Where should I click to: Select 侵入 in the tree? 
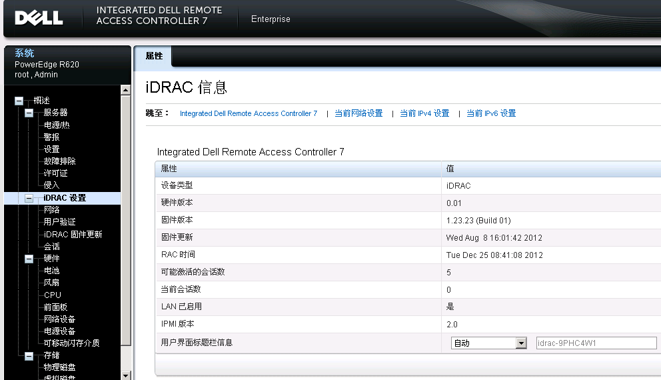tap(51, 185)
